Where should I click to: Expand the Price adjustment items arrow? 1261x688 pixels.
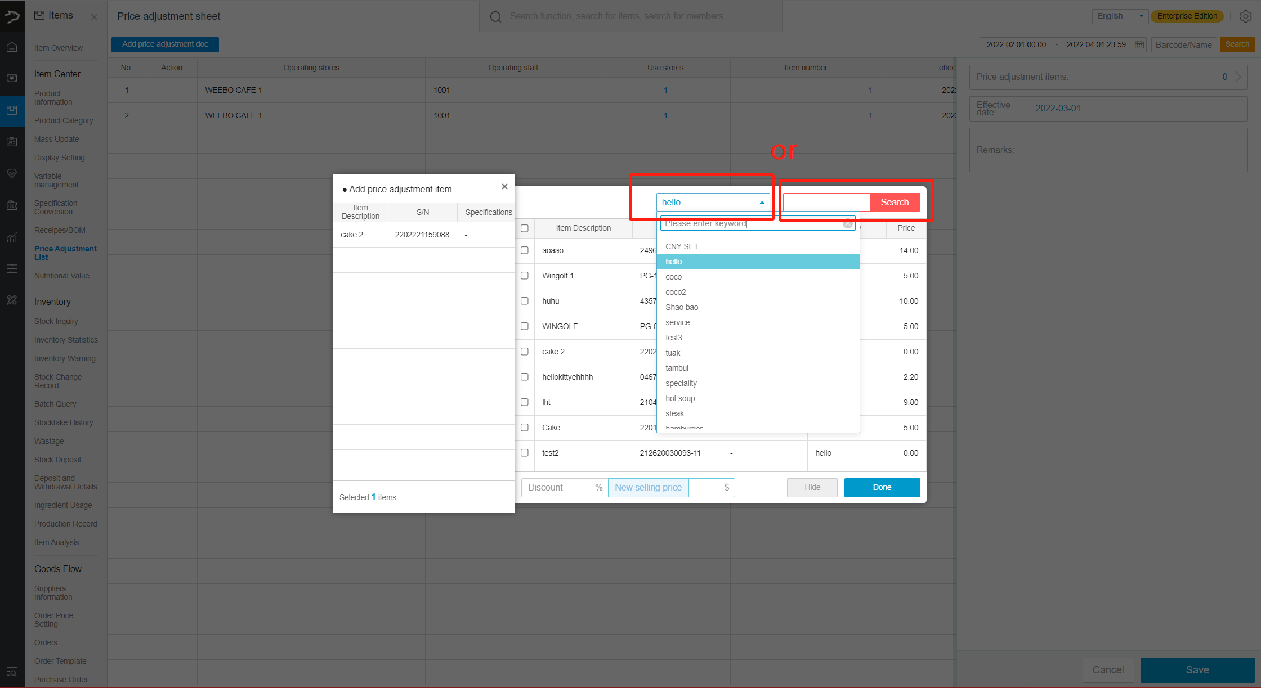coord(1238,77)
